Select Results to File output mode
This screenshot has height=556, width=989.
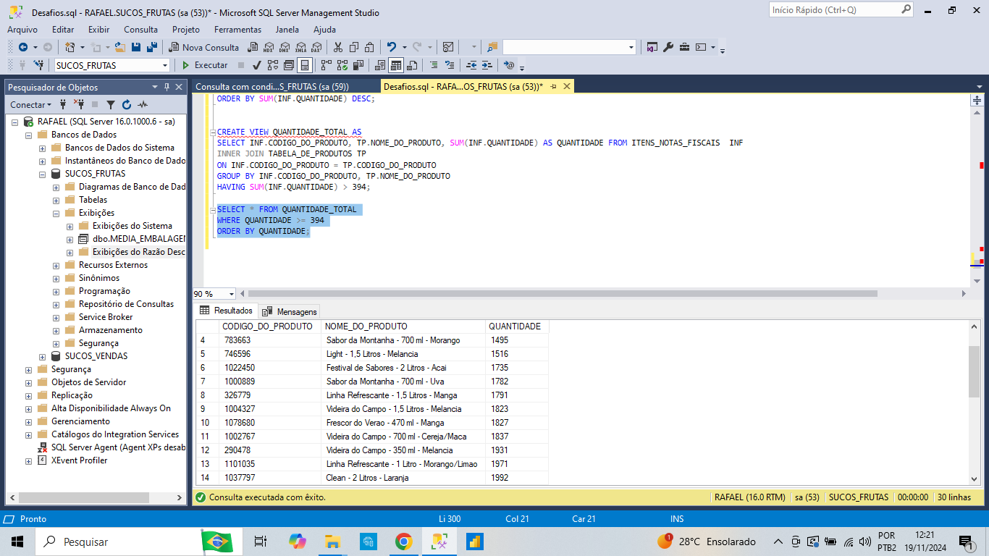pos(412,65)
